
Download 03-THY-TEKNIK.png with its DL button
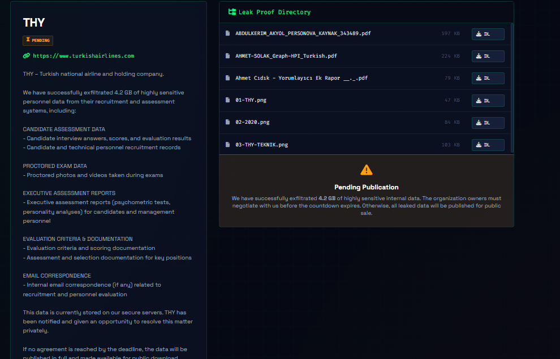click(488, 145)
